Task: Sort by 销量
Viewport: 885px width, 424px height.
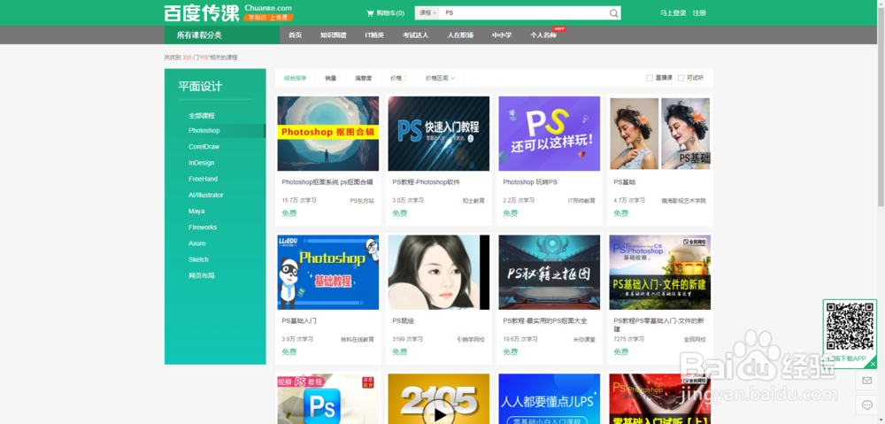Action: coord(331,78)
